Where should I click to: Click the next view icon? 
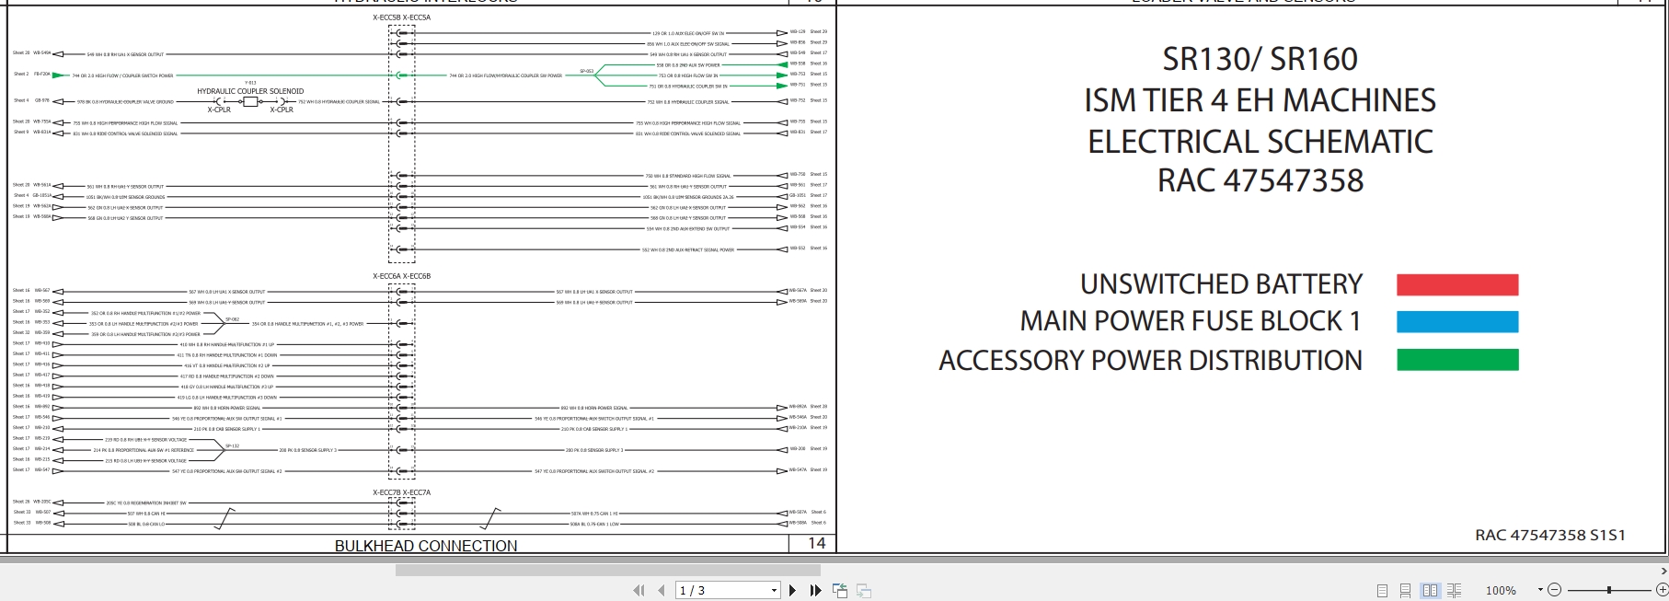coord(863,591)
